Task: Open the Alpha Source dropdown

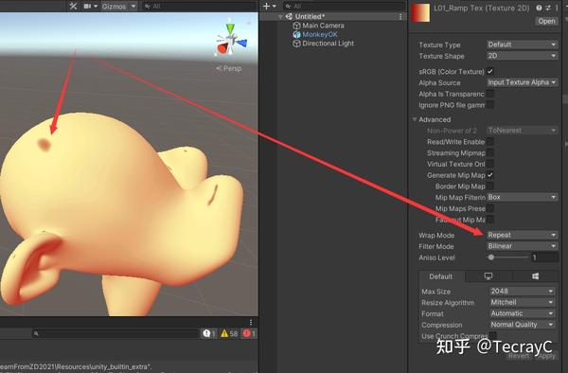Action: [x=522, y=82]
